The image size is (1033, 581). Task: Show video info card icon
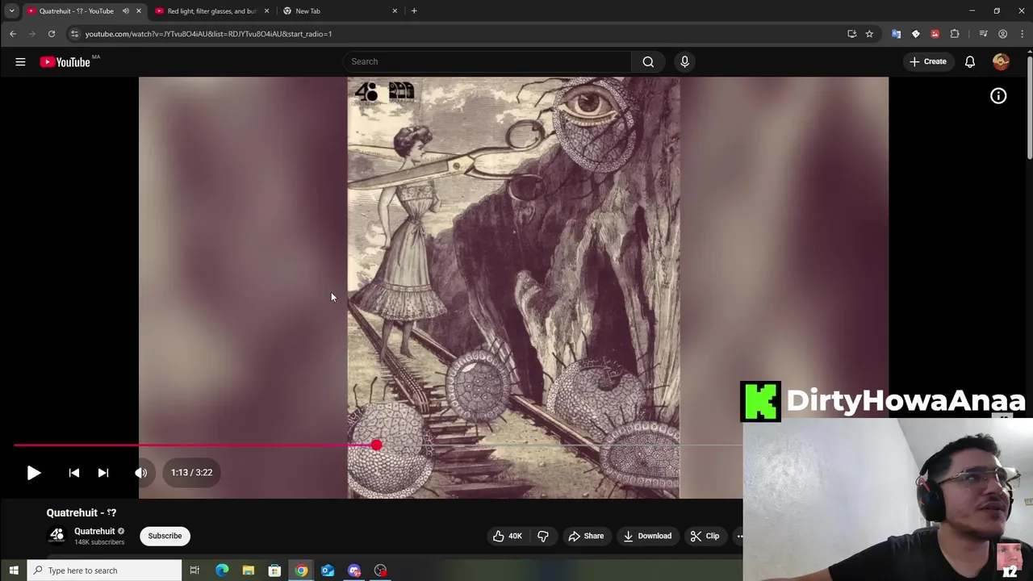coord(998,96)
